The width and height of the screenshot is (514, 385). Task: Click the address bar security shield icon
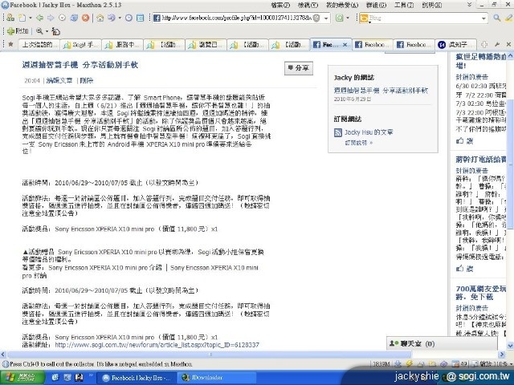tap(316, 18)
